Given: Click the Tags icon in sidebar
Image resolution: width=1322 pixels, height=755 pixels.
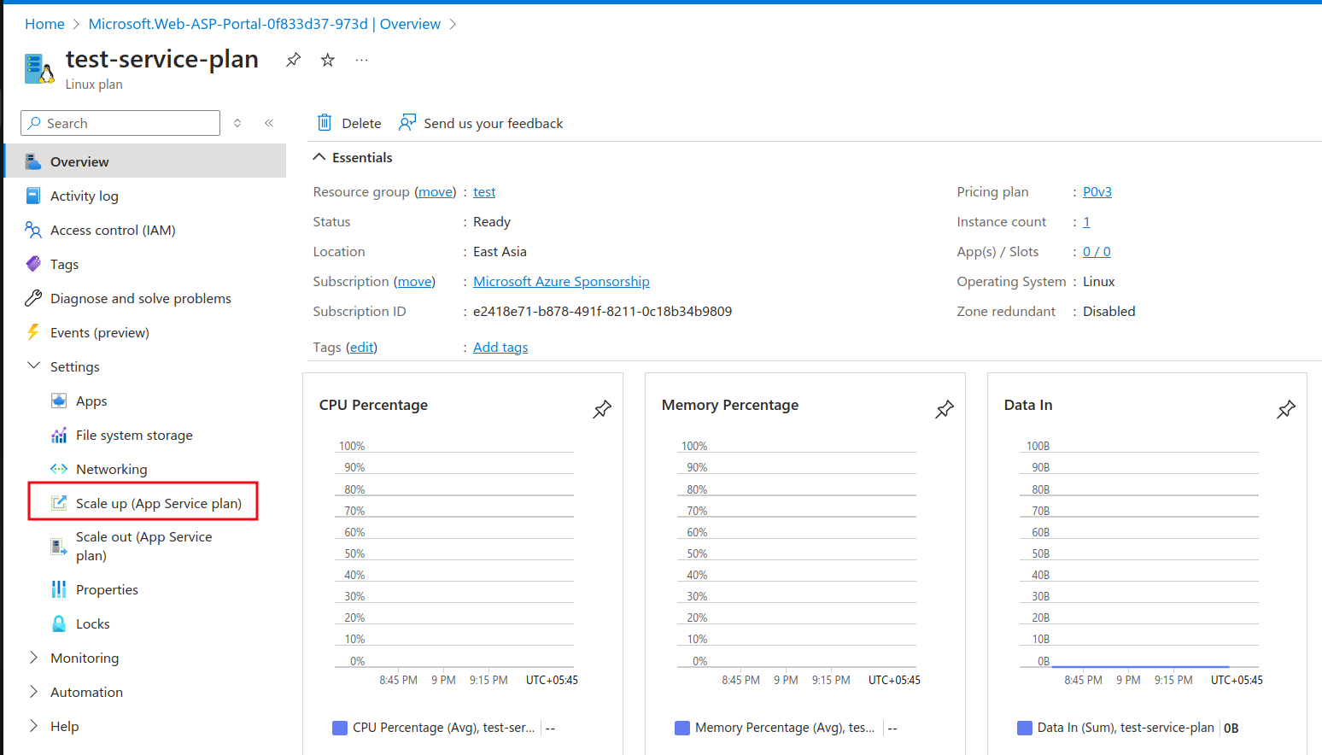Looking at the screenshot, I should tap(33, 264).
